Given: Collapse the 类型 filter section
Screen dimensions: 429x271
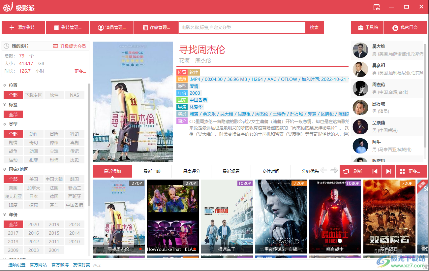Looking at the screenshot, I should point(5,124).
